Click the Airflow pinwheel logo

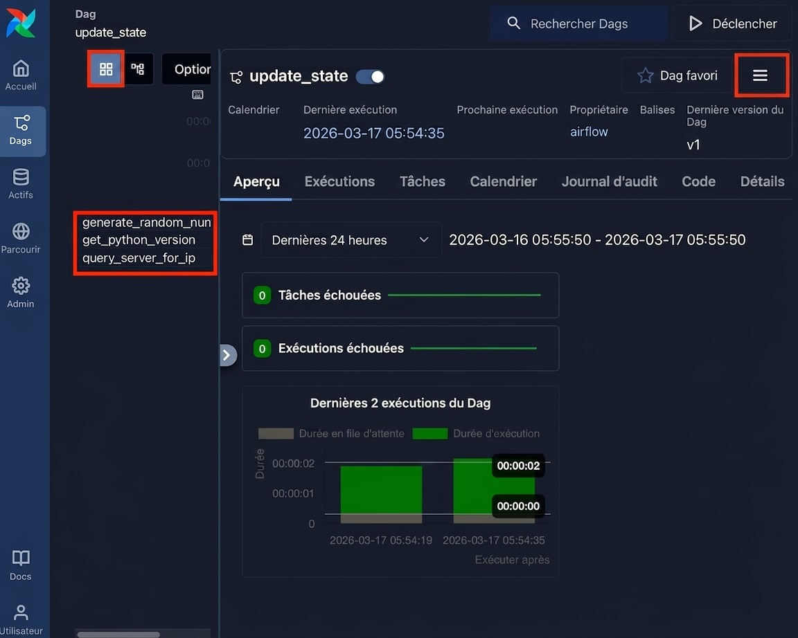pos(21,24)
